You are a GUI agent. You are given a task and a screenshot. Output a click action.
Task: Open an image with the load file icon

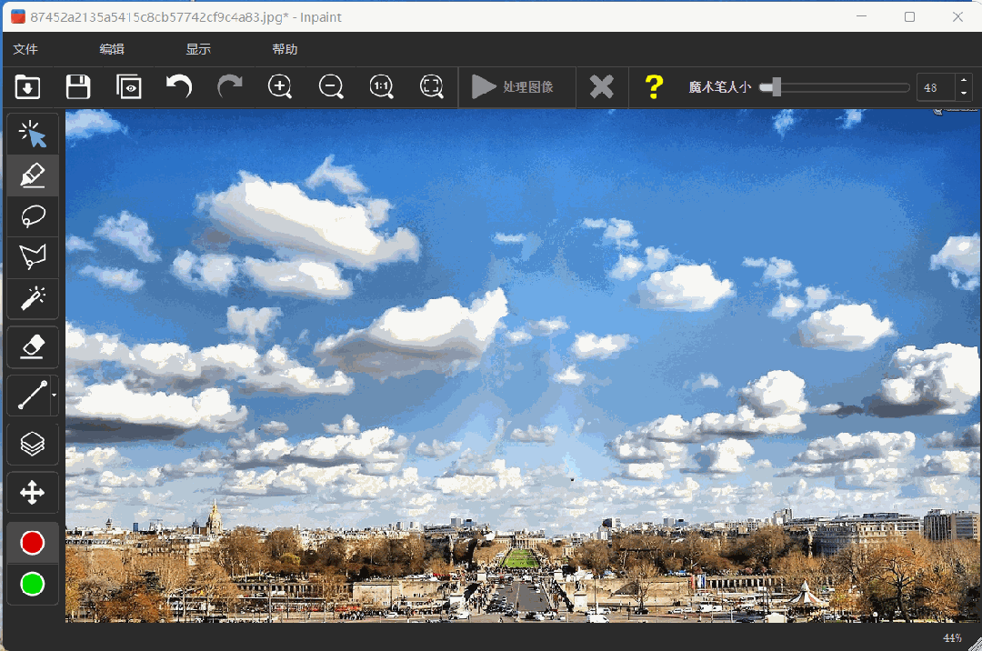tap(27, 87)
